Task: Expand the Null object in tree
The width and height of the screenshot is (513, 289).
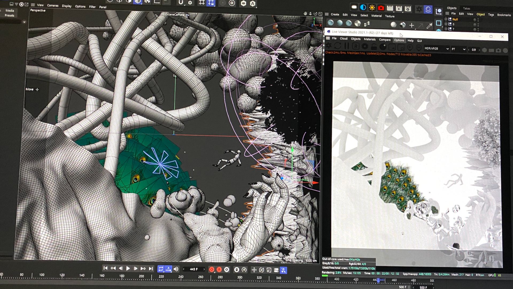Action: (x=446, y=19)
